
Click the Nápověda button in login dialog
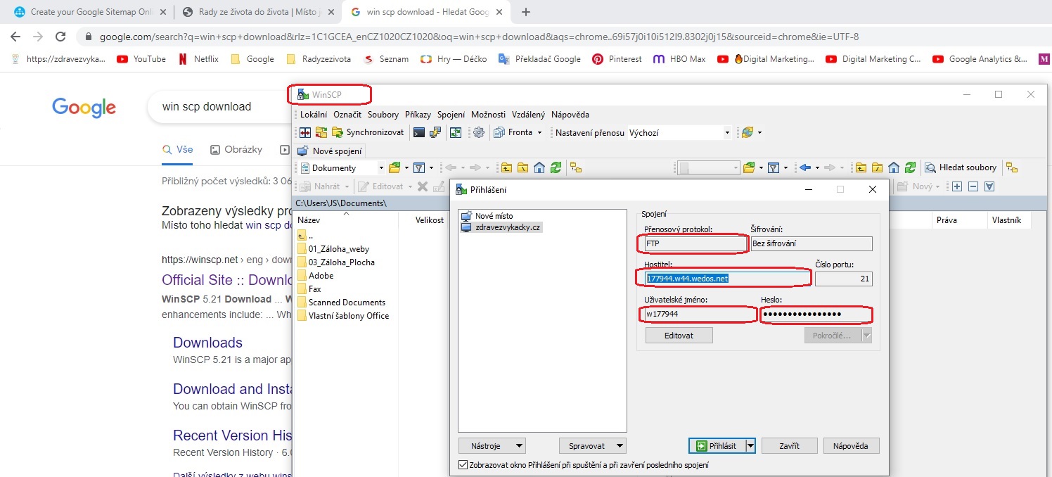coord(851,446)
